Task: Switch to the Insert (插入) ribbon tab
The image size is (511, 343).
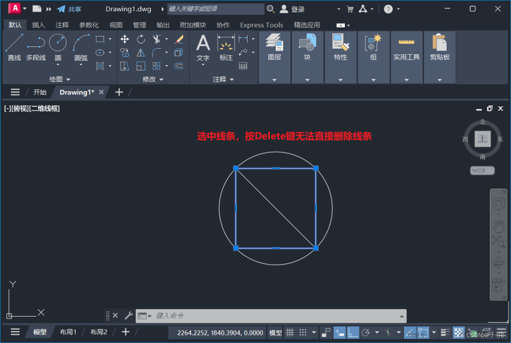Action: [x=38, y=25]
